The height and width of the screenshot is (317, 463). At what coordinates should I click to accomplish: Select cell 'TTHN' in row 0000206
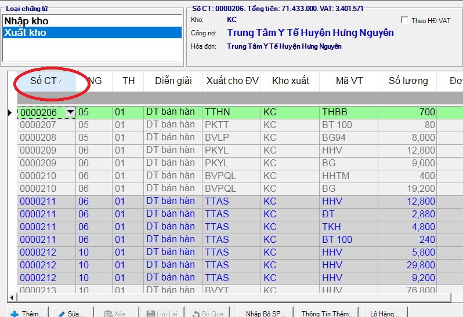coord(231,112)
